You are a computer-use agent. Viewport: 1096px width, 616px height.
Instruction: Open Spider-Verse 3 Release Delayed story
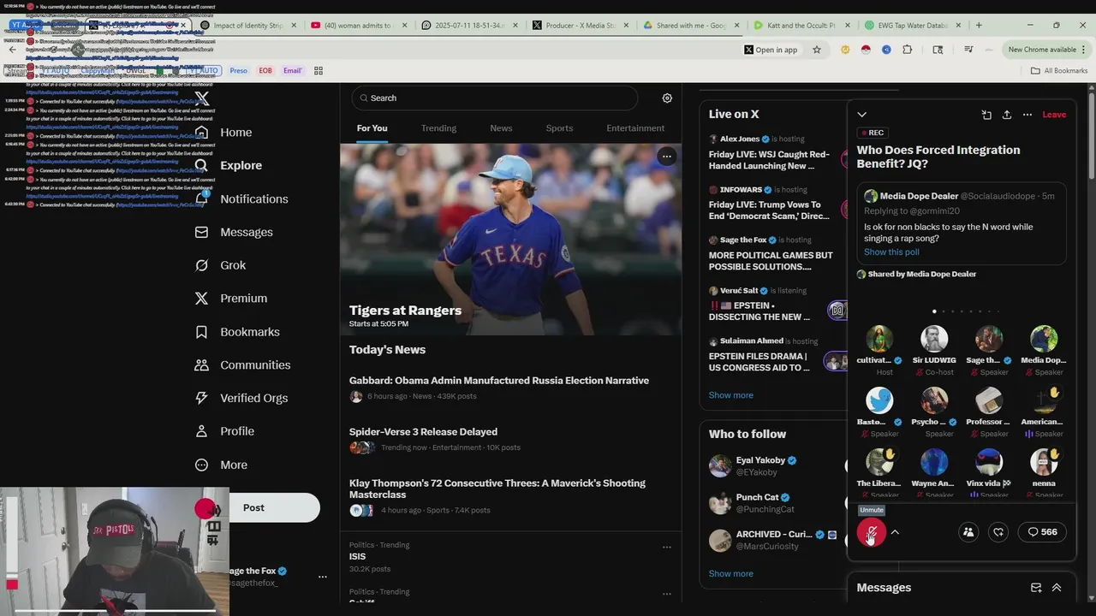coord(510,439)
